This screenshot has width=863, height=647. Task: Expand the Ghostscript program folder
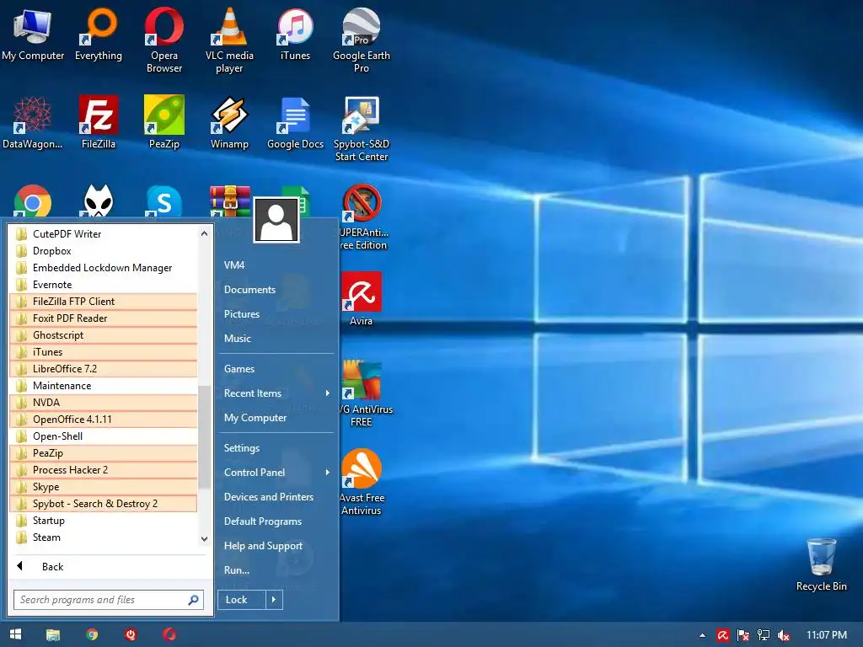[104, 335]
